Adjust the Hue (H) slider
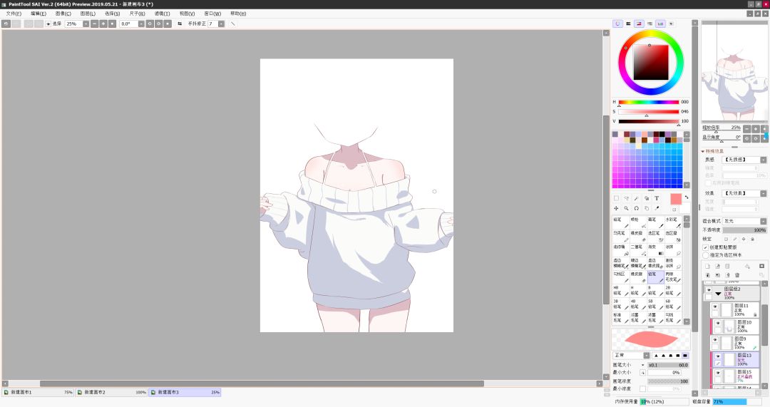This screenshot has width=770, height=407. coord(649,102)
